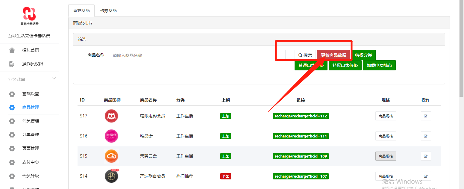Viewport: 464px width, 189px height.
Task: Click 天翼云盘 product icon
Action: [111, 156]
